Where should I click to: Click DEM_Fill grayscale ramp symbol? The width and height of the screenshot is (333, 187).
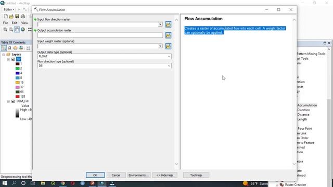tap(17, 113)
